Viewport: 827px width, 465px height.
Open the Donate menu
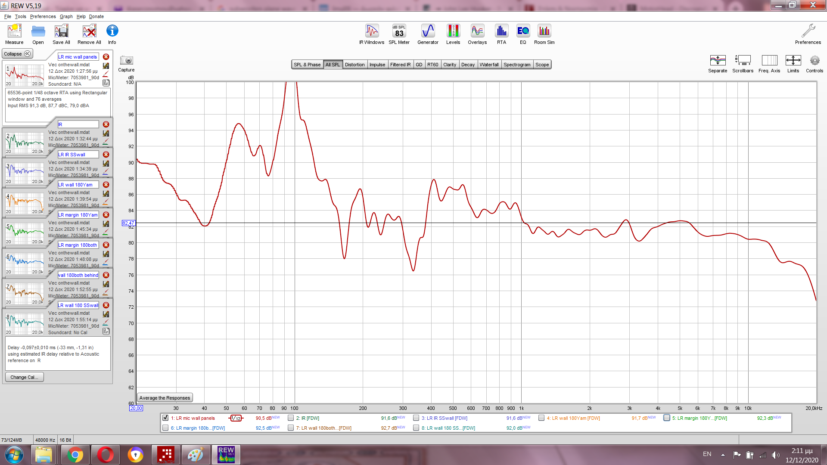[x=96, y=16]
